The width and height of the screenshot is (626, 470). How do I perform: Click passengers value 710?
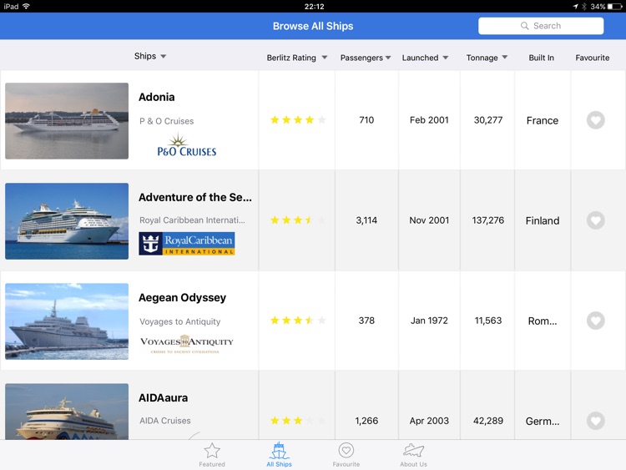pyautogui.click(x=366, y=120)
